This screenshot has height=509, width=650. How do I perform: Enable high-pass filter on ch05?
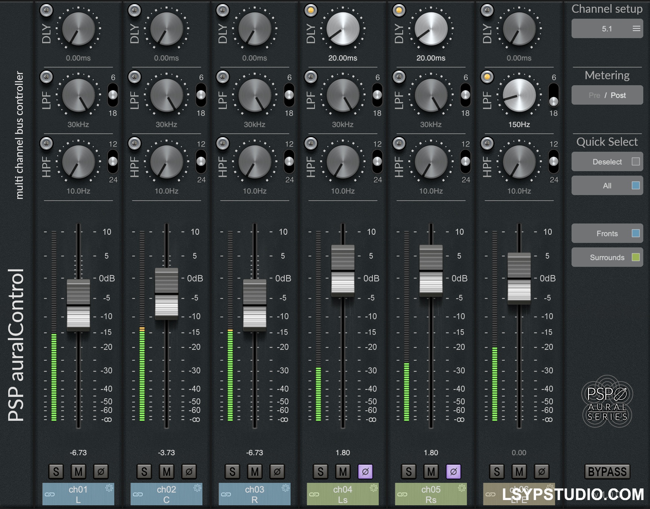(399, 144)
